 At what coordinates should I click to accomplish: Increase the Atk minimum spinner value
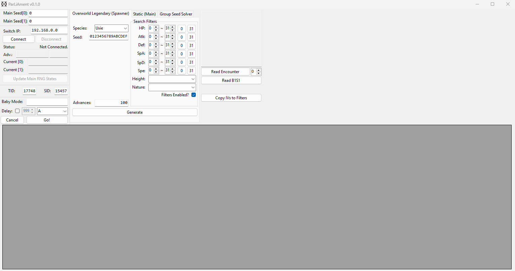point(156,35)
